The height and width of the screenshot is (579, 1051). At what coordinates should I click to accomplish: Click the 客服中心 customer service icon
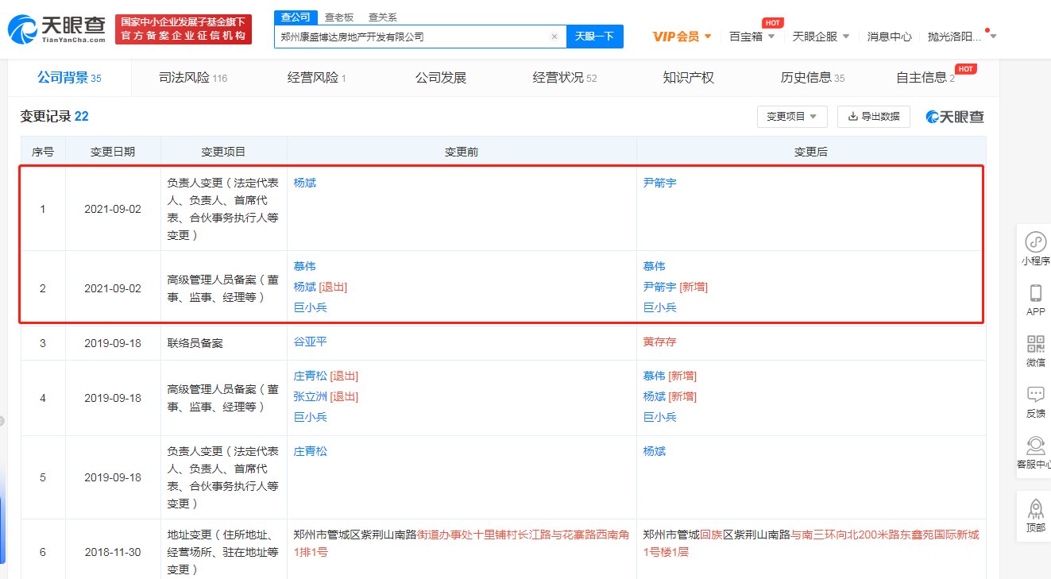(x=1035, y=449)
